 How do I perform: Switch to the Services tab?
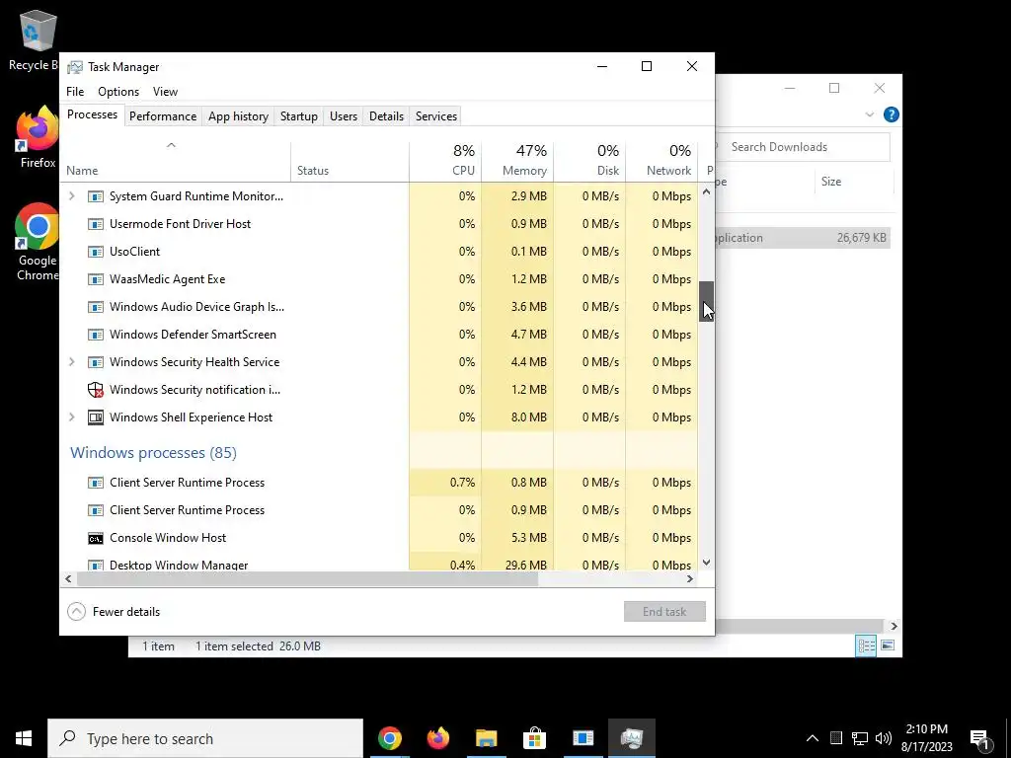435,116
